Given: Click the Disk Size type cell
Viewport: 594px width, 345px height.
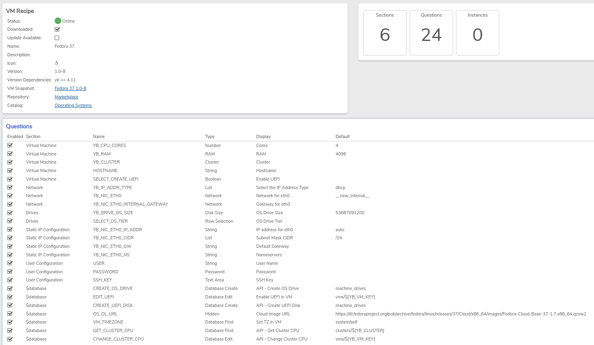Looking at the screenshot, I should click(x=214, y=213).
